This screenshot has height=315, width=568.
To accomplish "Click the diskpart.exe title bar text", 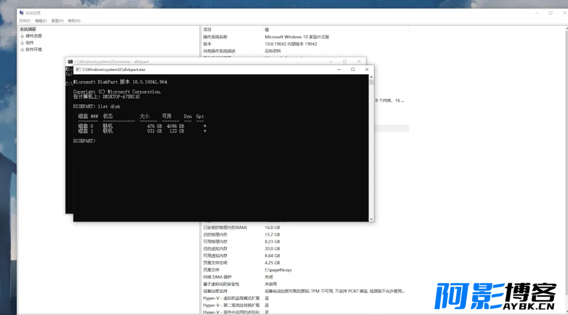I will 114,69.
